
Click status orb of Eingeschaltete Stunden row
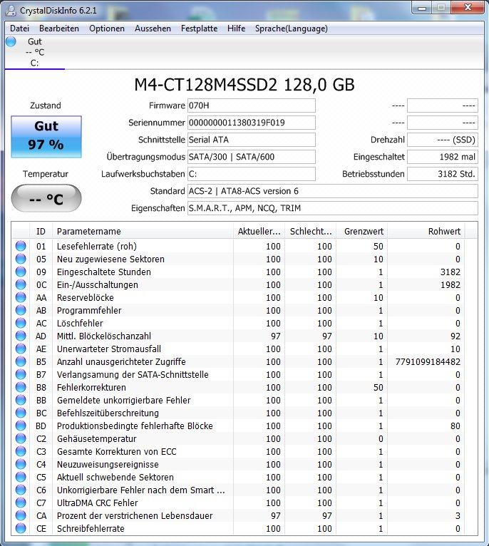(21, 272)
